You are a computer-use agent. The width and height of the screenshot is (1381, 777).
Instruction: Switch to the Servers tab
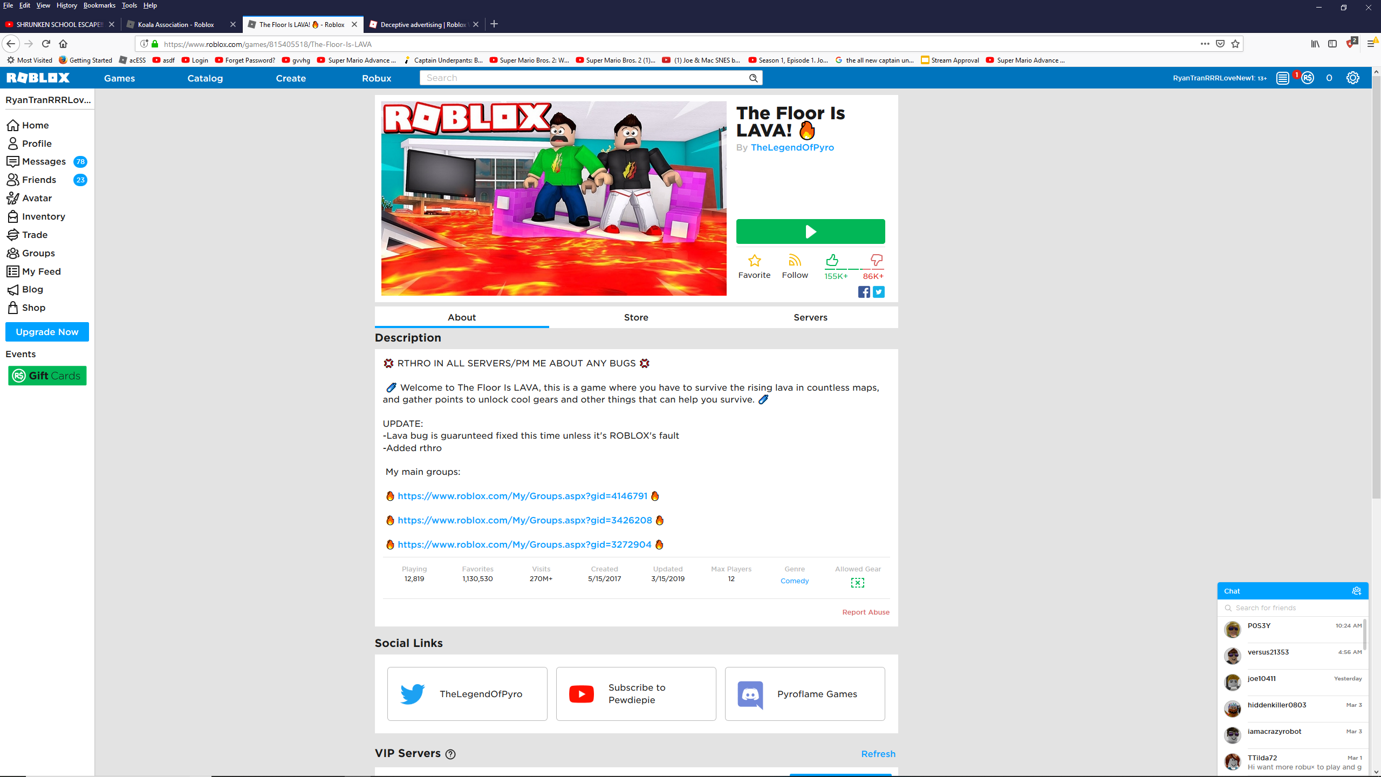[811, 317]
